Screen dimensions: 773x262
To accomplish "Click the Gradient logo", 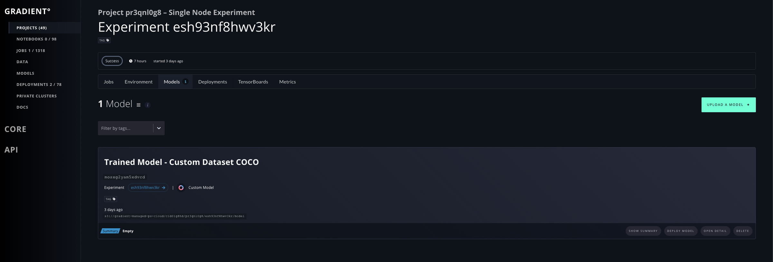I will [27, 11].
